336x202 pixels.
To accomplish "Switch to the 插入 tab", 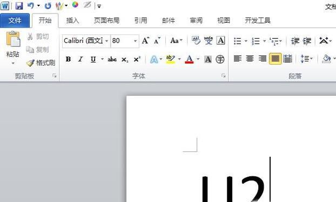I will [x=72, y=20].
